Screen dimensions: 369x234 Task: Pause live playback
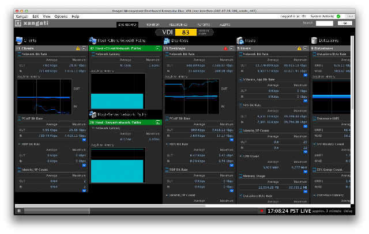19,211
